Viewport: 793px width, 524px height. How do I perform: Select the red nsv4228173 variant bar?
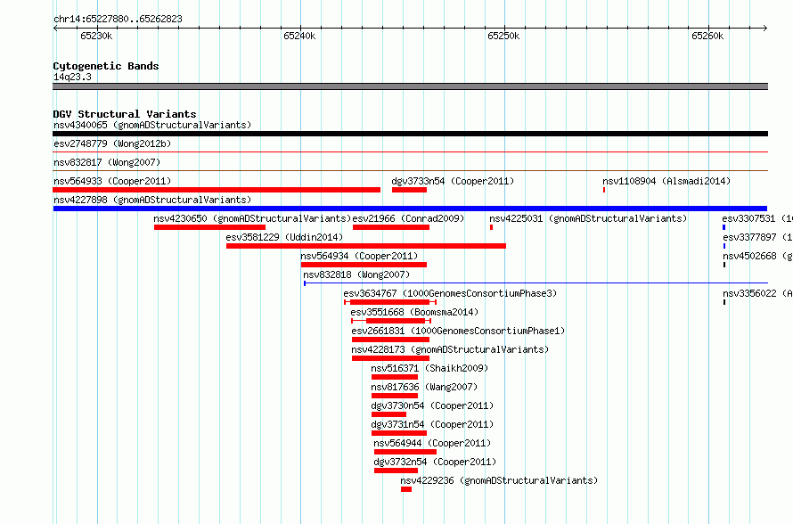391,358
